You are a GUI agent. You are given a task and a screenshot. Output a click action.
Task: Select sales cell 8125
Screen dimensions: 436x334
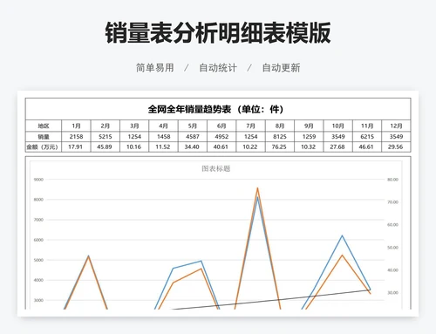tap(280, 137)
